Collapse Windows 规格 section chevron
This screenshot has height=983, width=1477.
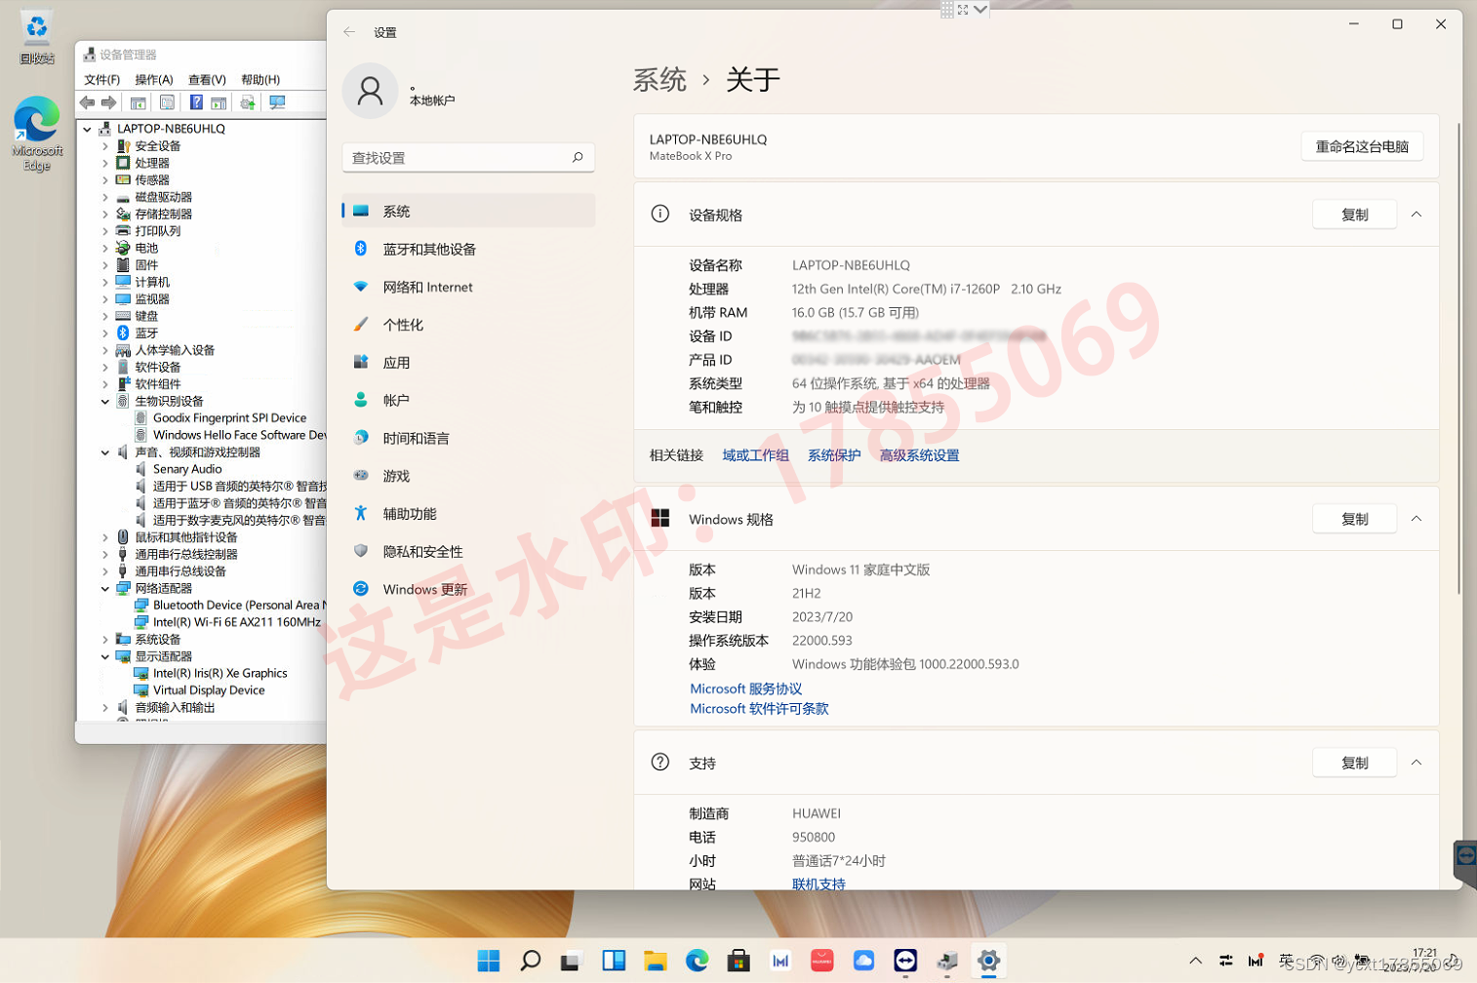1417,519
